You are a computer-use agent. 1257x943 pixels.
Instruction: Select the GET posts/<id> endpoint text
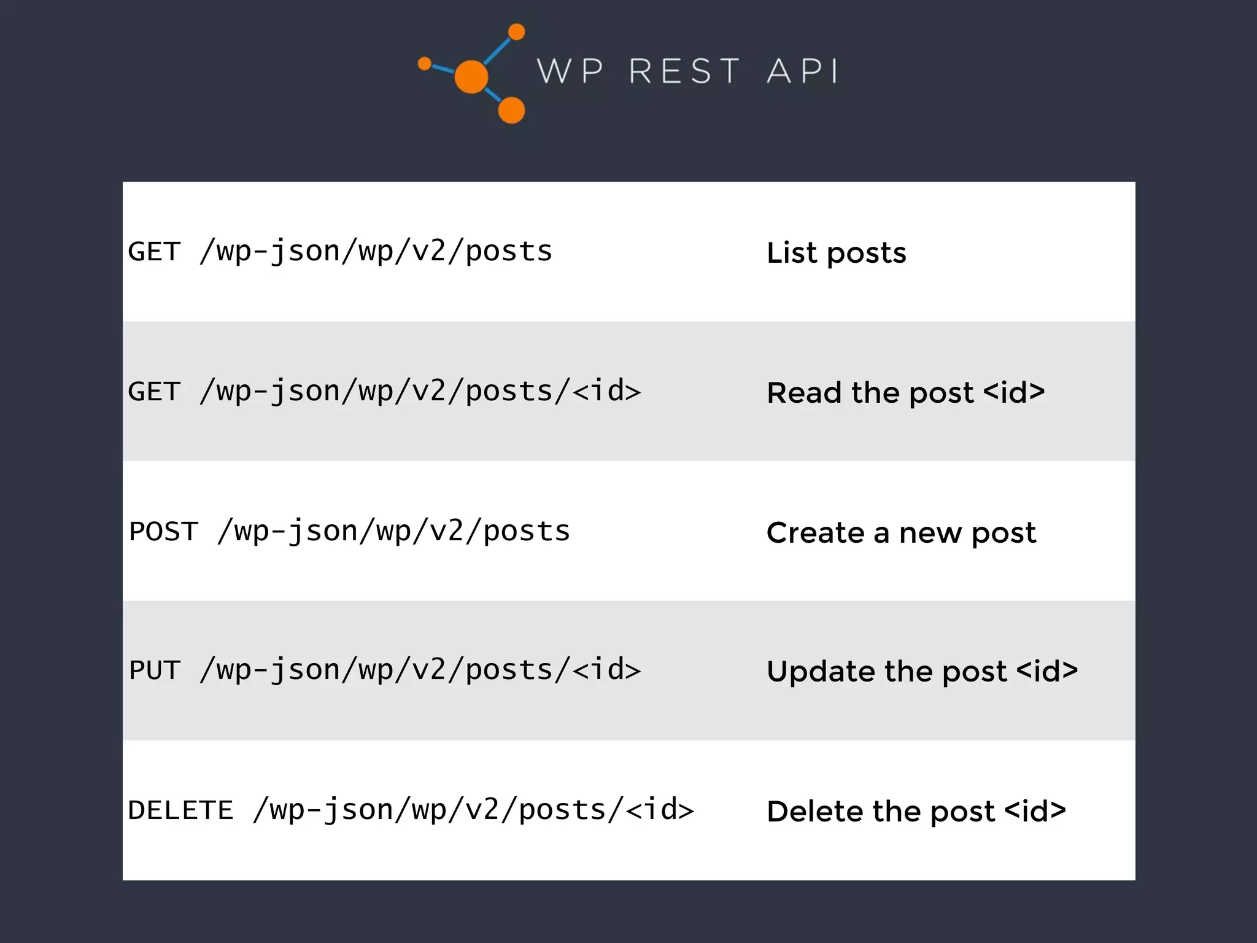point(384,392)
